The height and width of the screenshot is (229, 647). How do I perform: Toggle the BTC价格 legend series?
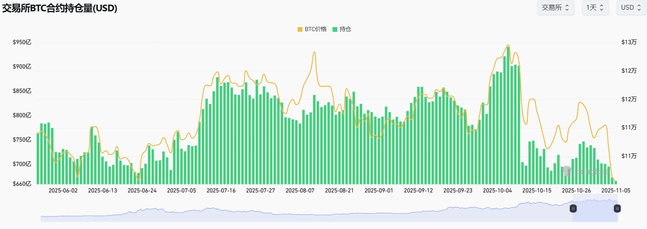coord(312,29)
